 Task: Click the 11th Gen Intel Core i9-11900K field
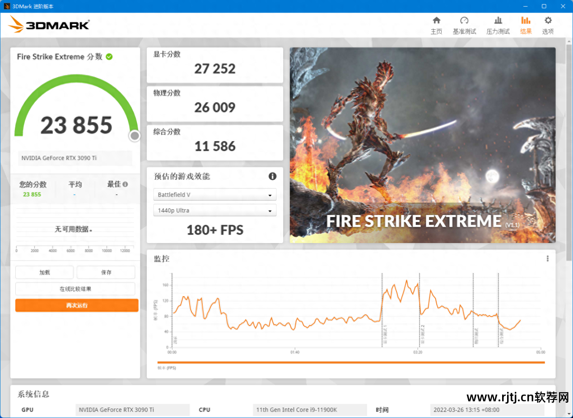[310, 410]
